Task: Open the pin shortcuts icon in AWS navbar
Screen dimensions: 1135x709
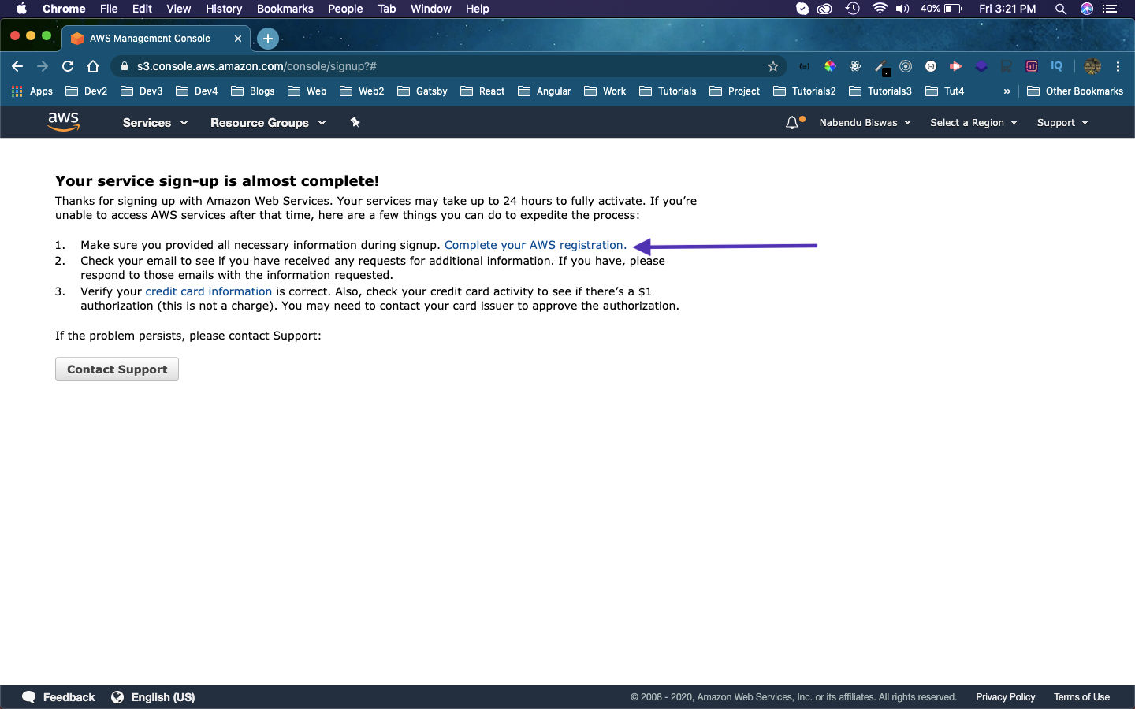Action: click(355, 122)
